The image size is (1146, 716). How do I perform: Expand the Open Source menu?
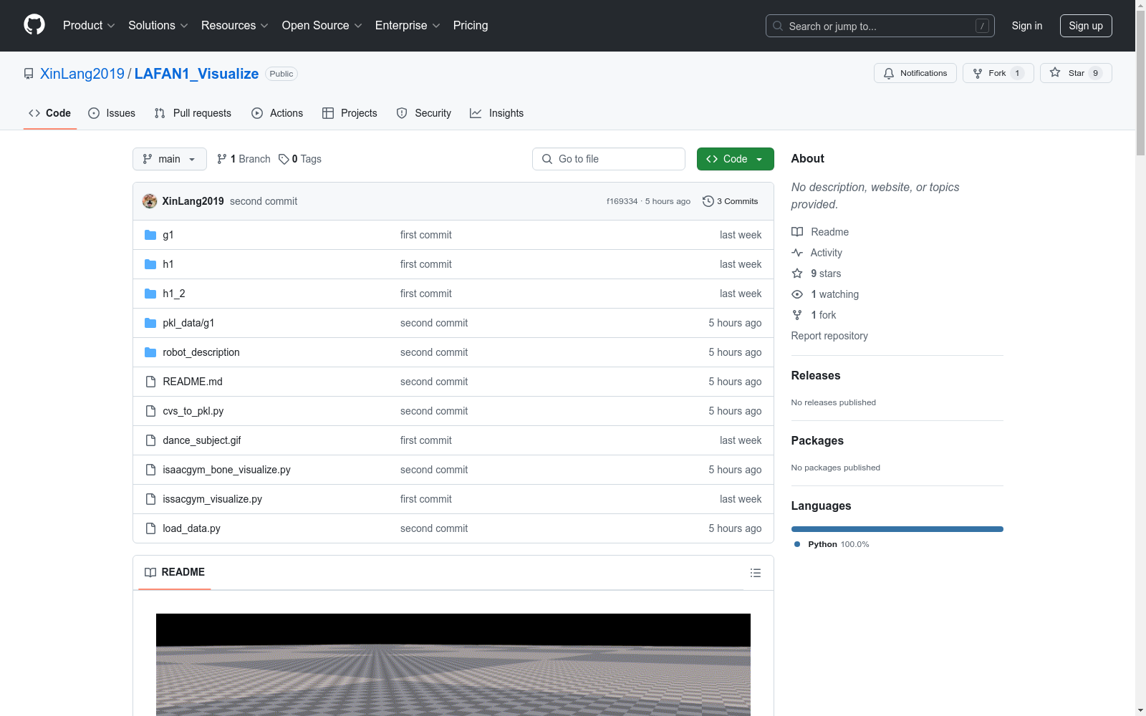(x=322, y=25)
